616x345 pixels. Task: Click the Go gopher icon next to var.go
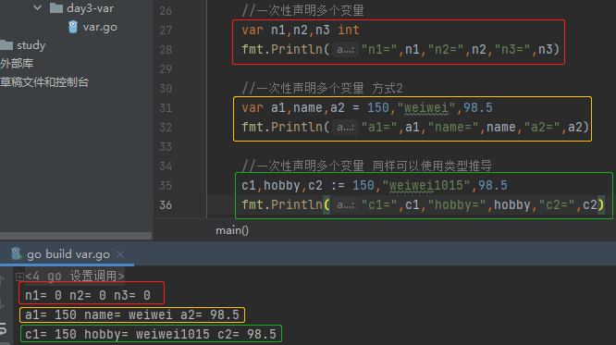73,27
